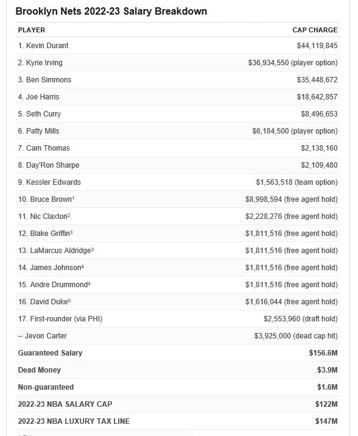Select the Seth Curry player entry
Image resolution: width=358 pixels, height=436 pixels.
[x=40, y=114]
